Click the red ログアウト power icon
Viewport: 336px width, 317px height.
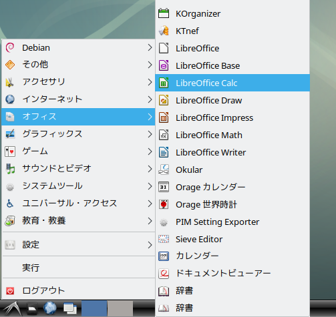pyautogui.click(x=10, y=290)
